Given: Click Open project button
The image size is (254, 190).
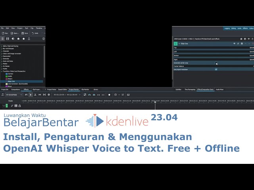Looking at the screenshot, I should pos(15,33).
